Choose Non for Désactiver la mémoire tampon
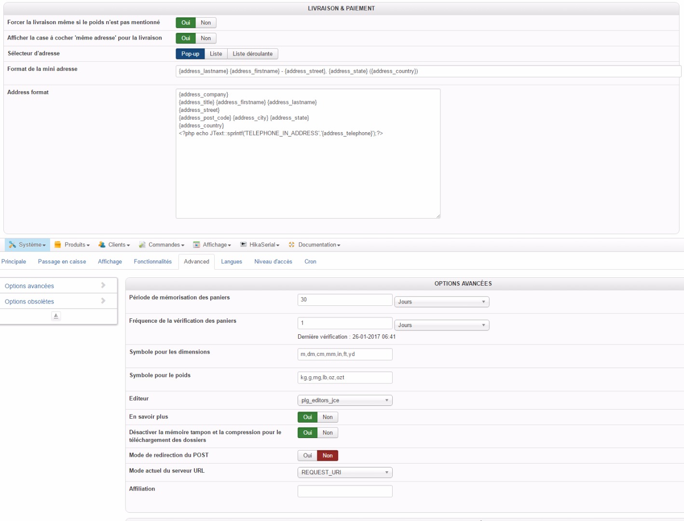 [x=328, y=433]
